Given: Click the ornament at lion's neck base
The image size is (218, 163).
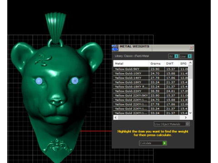Looking at the screenshot, I should (x=57, y=145).
